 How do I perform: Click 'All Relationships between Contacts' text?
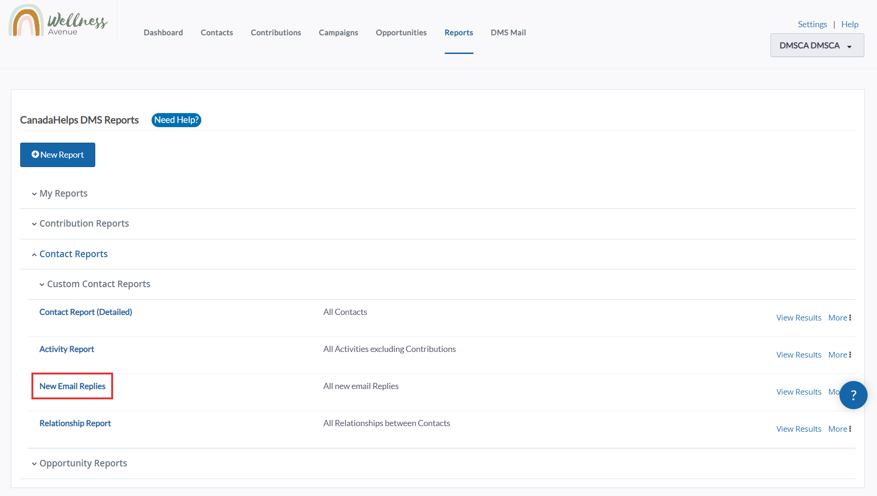click(x=387, y=423)
